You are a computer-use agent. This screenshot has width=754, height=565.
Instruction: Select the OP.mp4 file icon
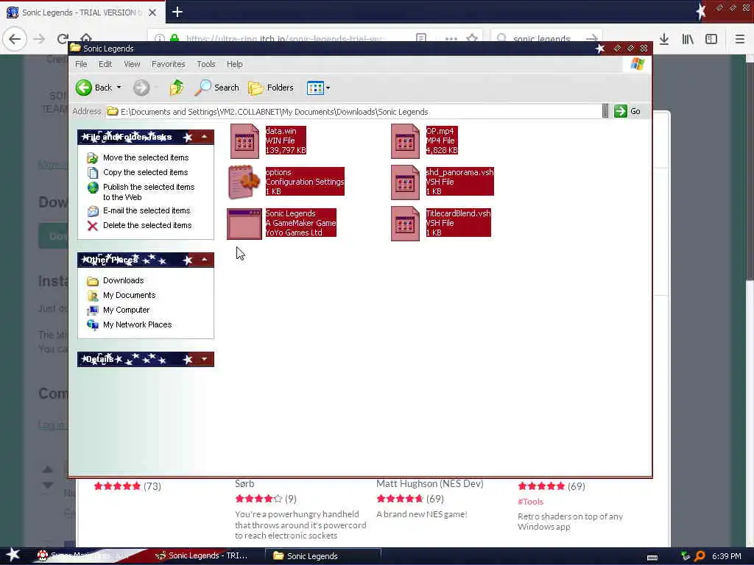[405, 141]
